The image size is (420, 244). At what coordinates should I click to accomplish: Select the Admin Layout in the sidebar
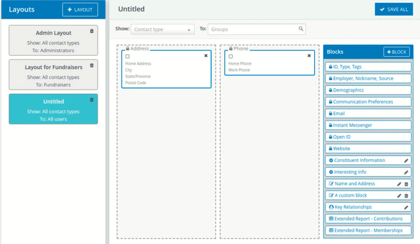53,40
